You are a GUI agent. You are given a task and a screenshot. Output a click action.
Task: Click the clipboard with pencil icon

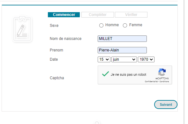coord(22,29)
